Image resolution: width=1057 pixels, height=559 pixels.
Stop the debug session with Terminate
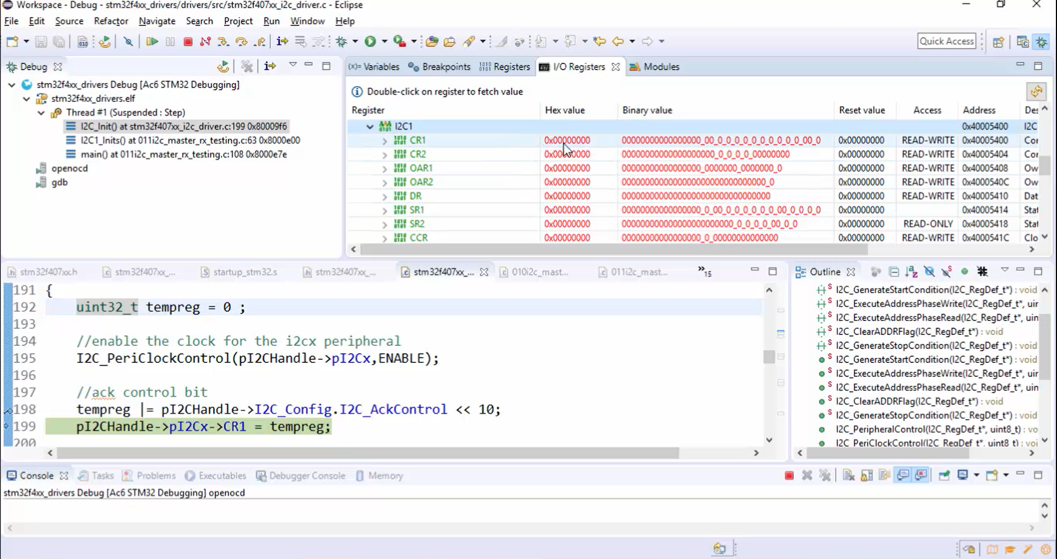(188, 41)
